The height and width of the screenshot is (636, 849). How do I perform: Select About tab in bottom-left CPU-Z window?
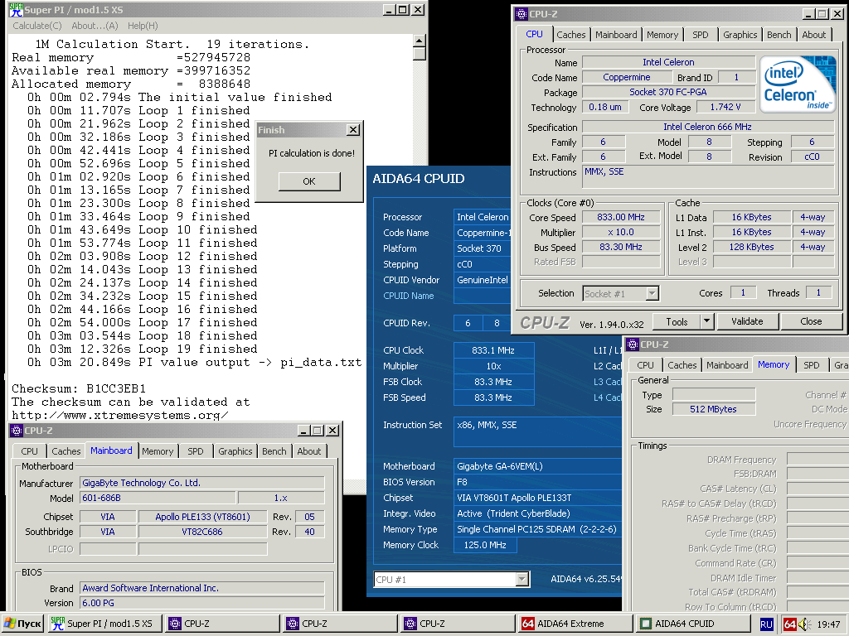309,451
